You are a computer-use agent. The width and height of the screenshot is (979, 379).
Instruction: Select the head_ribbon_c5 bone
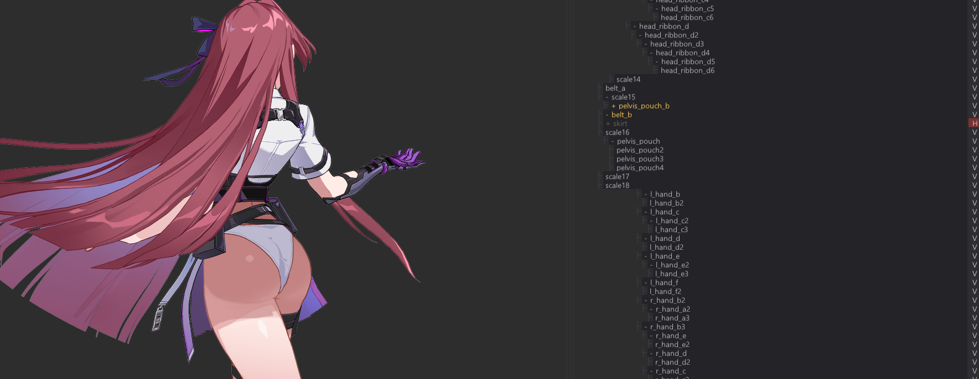point(687,8)
